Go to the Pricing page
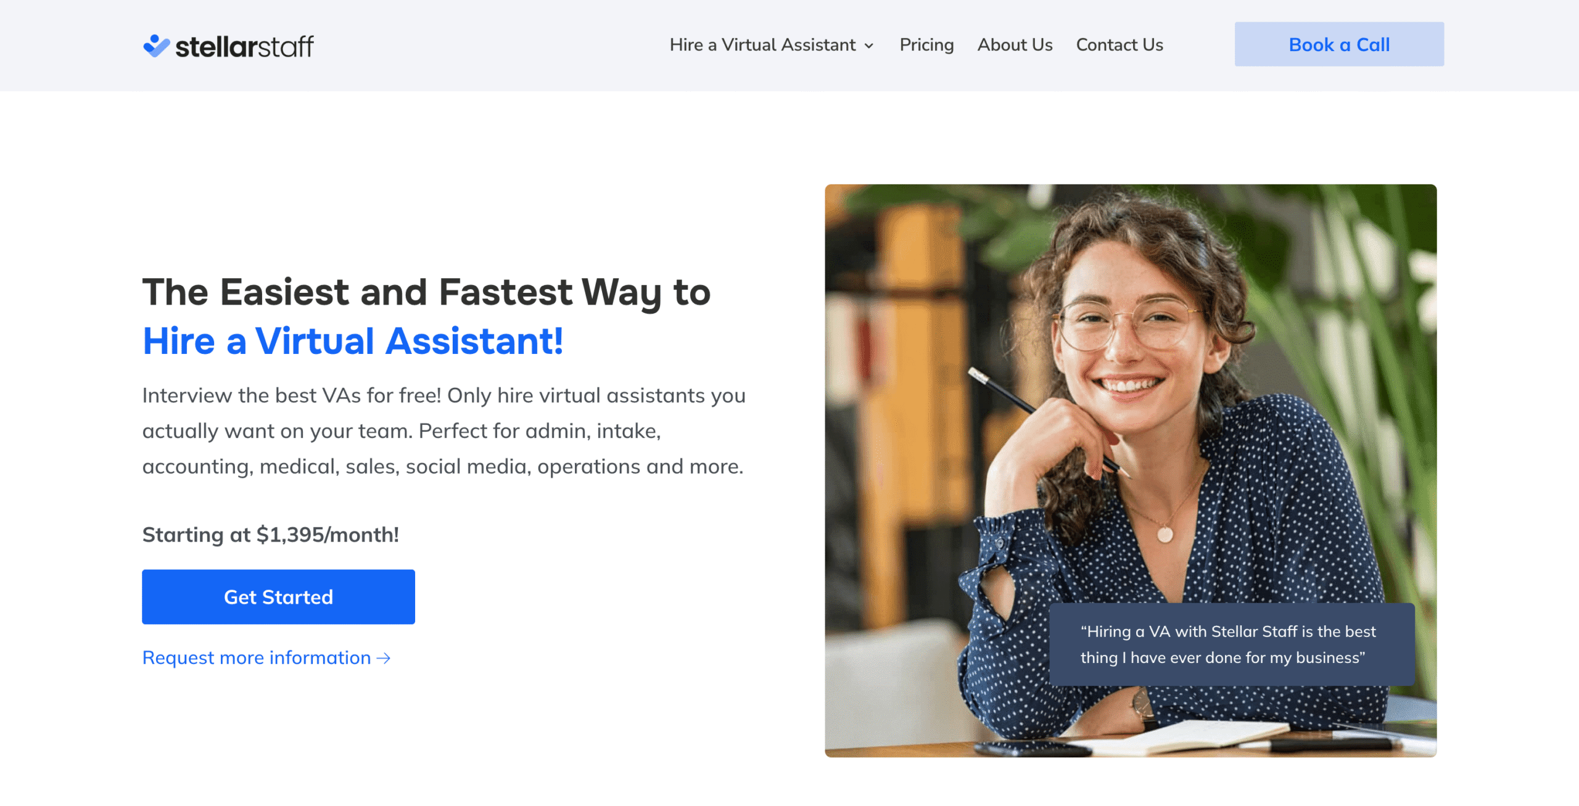Screen dimensions: 1579x806 [926, 45]
